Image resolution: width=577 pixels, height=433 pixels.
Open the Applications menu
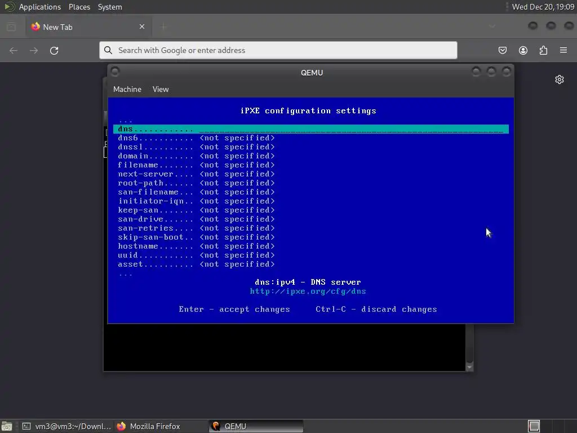coord(40,7)
